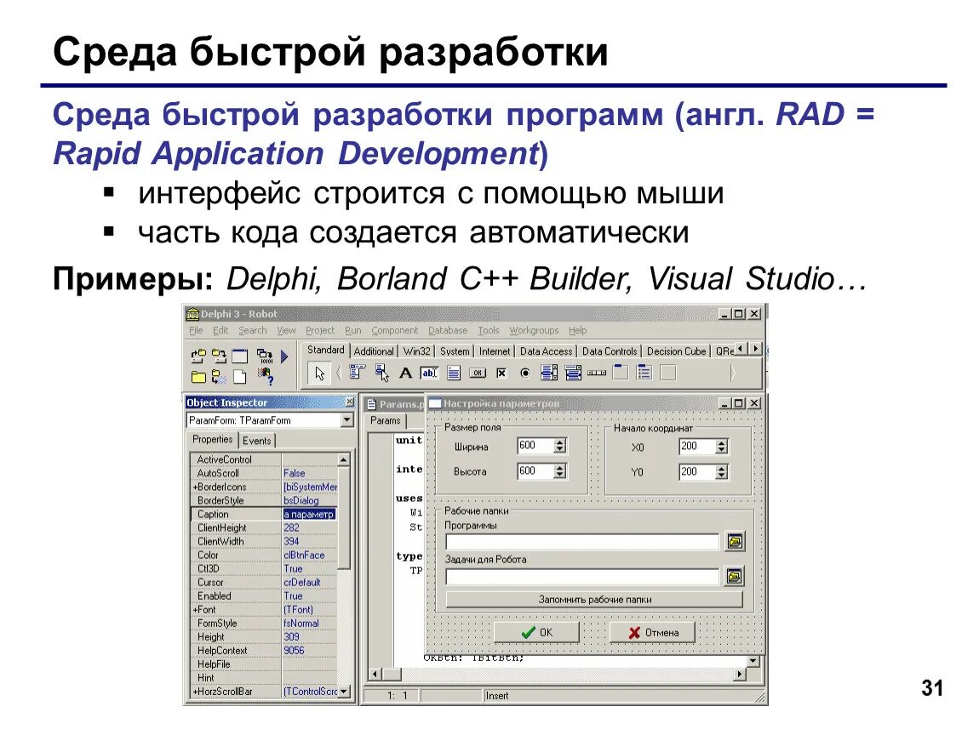Choose the Panel component icon
Viewport: 979px width, 735px height.
[x=668, y=373]
